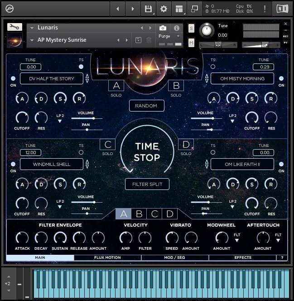This screenshot has height=301, width=294.
Task: Toggle layer A ON for DV Half The Story
Action: 13,78
